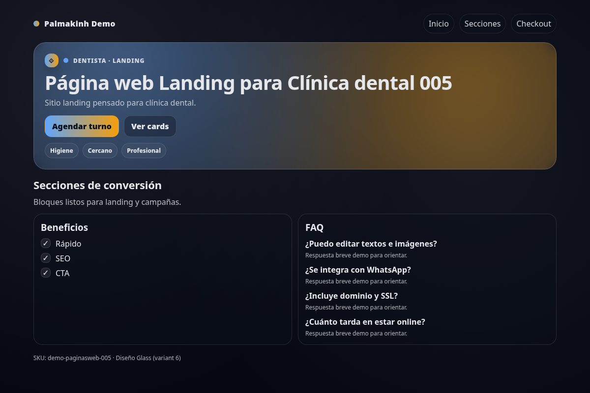Open the Secciones menu item

pos(482,23)
